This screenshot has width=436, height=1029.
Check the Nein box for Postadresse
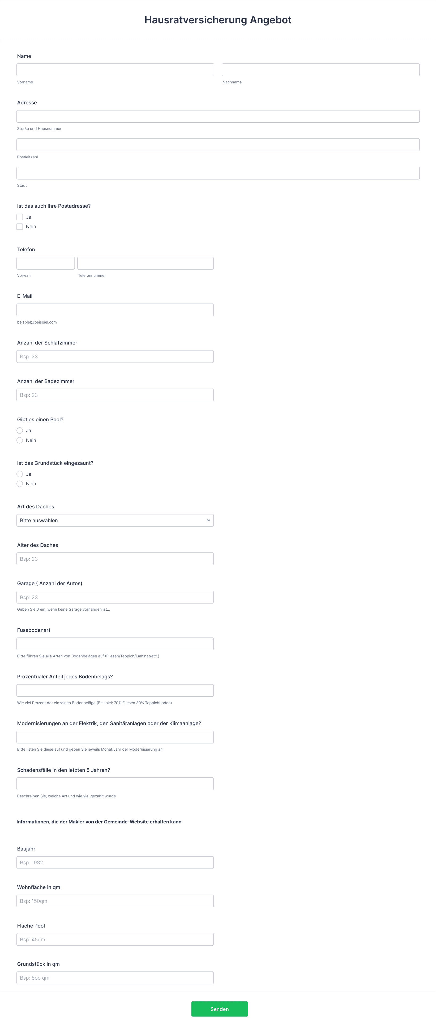pos(20,227)
